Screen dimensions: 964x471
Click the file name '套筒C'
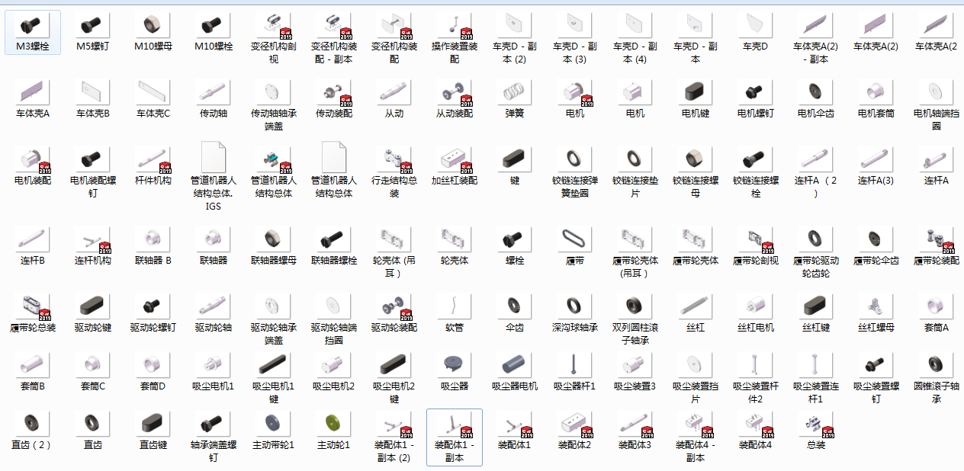[x=93, y=386]
